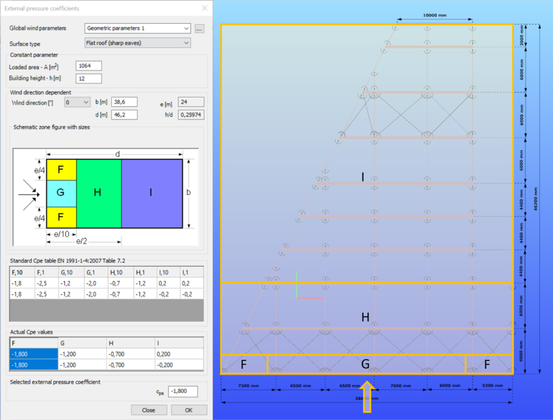The image size is (553, 420).
Task: Click -0,2 under I,1 in standard Cpe table
Action: tap(192, 295)
